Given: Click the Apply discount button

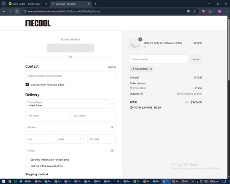Looking at the screenshot, I should (x=196, y=59).
